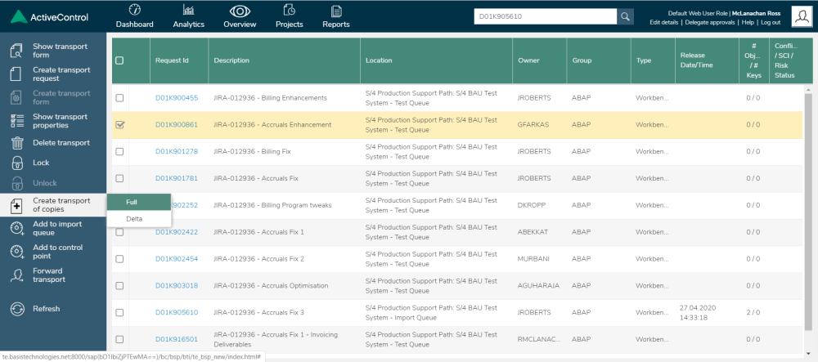This screenshot has width=818, height=362.
Task: Click the Show transport form icon
Action: tap(16, 51)
